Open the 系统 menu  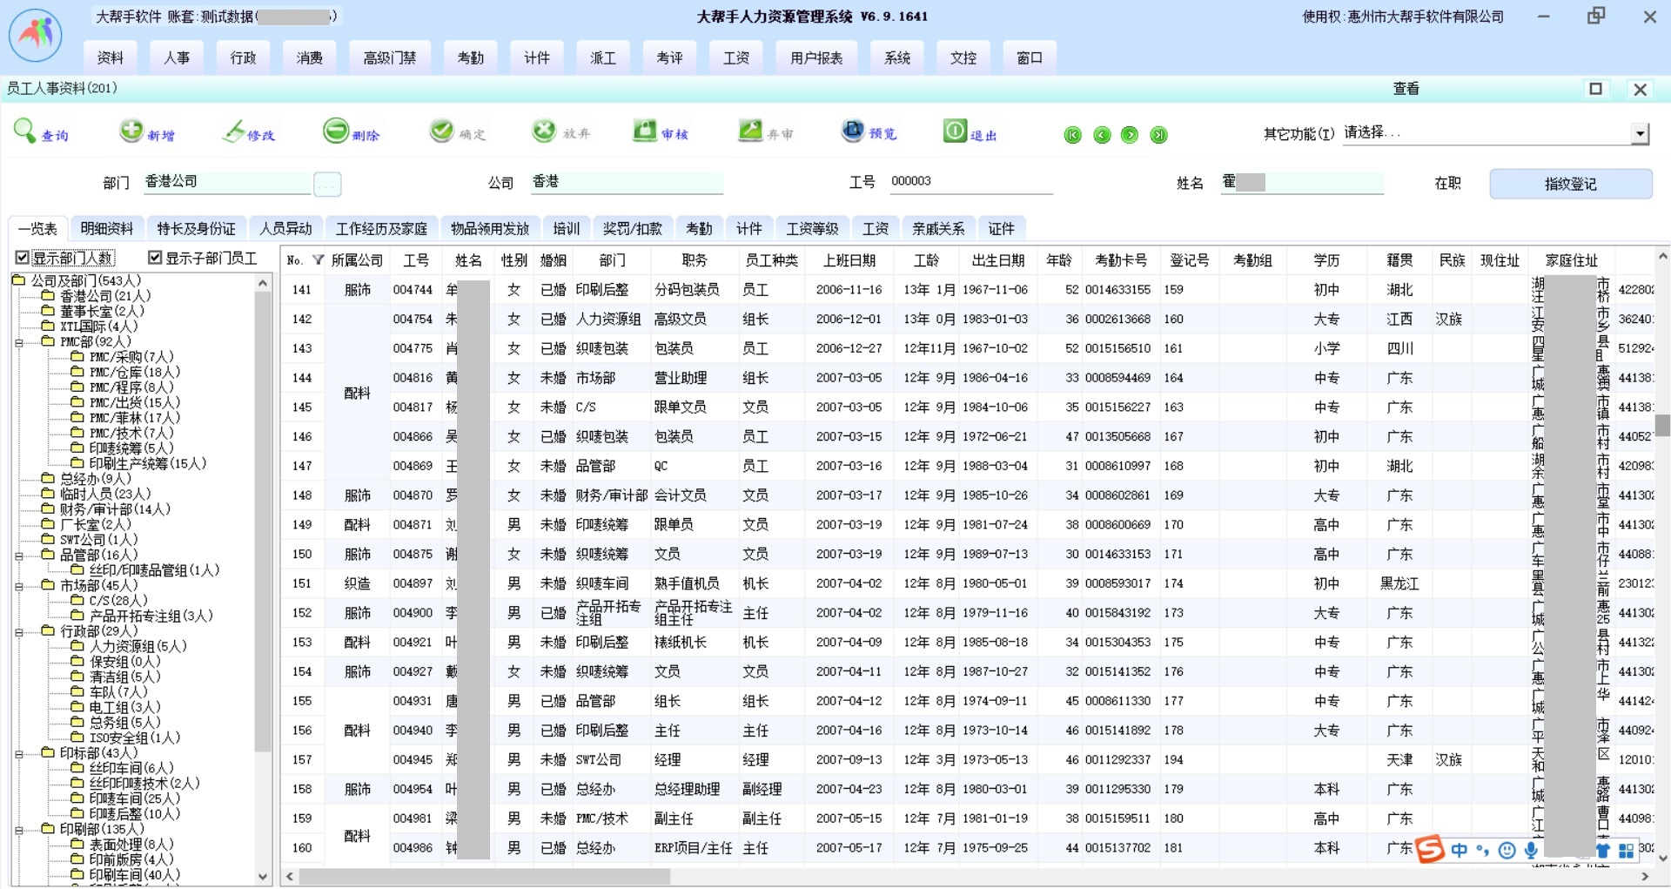(897, 57)
